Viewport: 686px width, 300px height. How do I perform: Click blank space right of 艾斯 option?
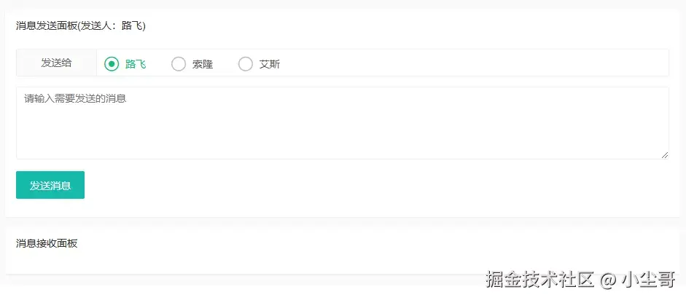pyautogui.click(x=472, y=63)
